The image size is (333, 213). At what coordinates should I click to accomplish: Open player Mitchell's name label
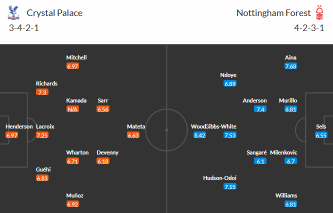click(76, 57)
